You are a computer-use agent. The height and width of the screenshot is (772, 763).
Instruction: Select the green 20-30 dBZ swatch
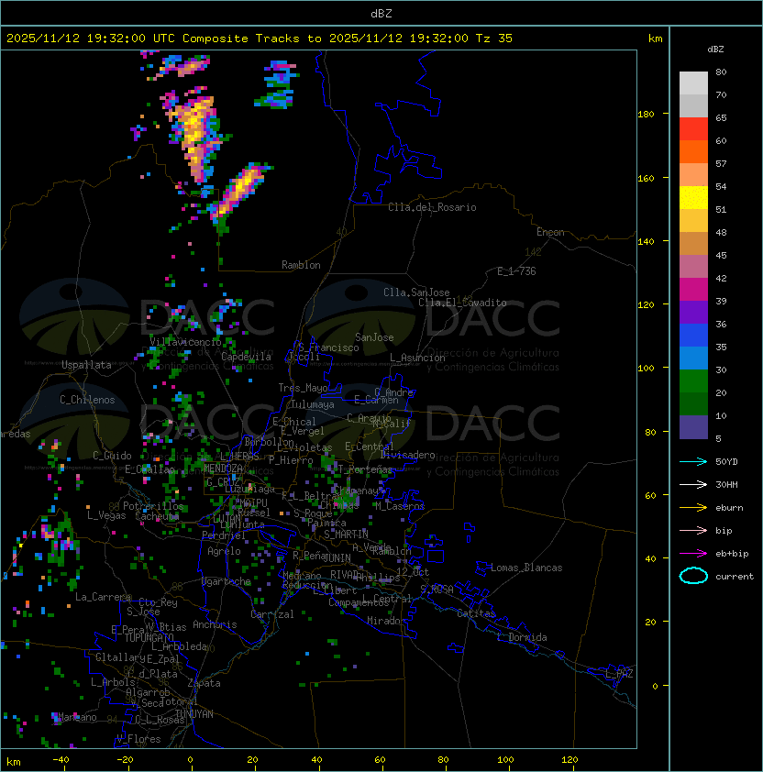tap(693, 381)
